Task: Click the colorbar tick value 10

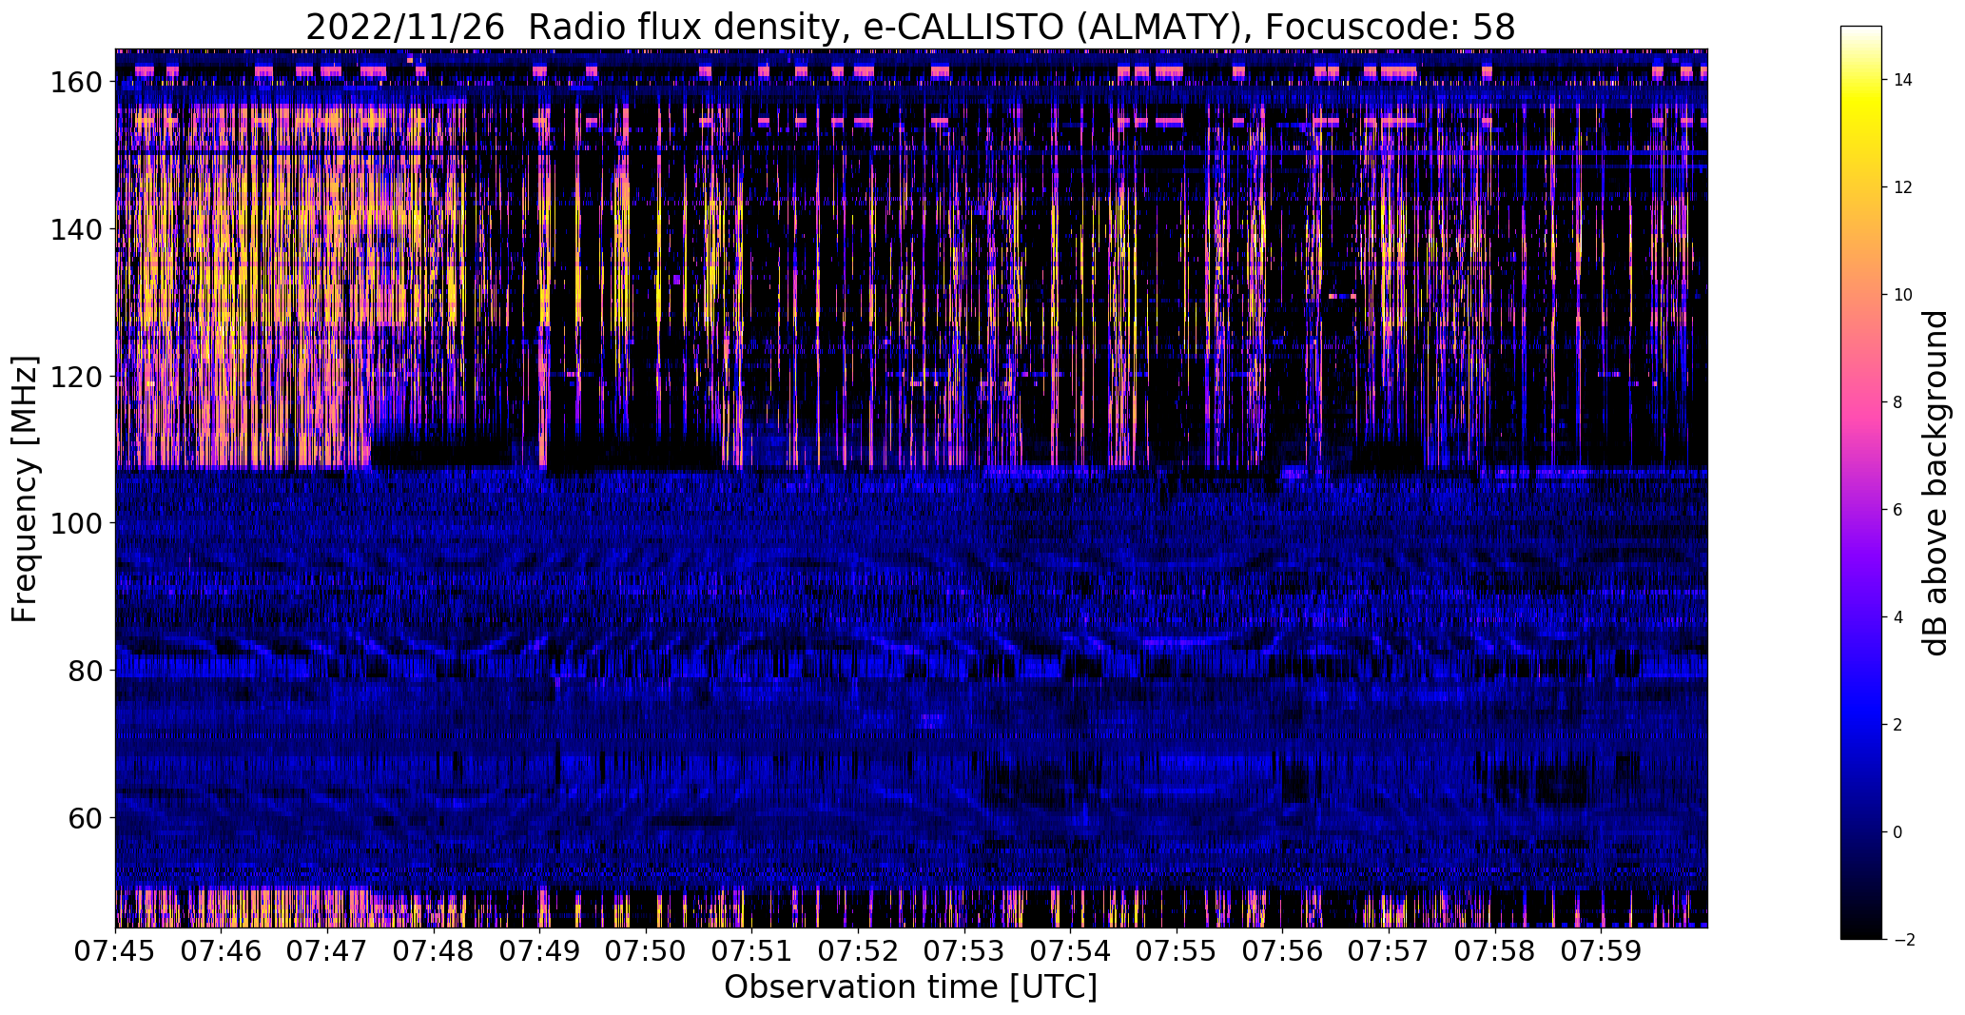Action: tap(1903, 295)
